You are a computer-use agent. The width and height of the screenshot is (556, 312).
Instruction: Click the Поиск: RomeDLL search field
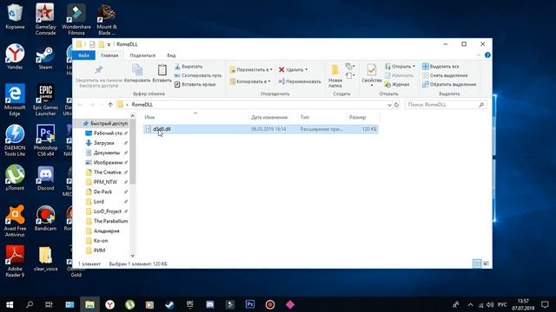pyautogui.click(x=446, y=105)
